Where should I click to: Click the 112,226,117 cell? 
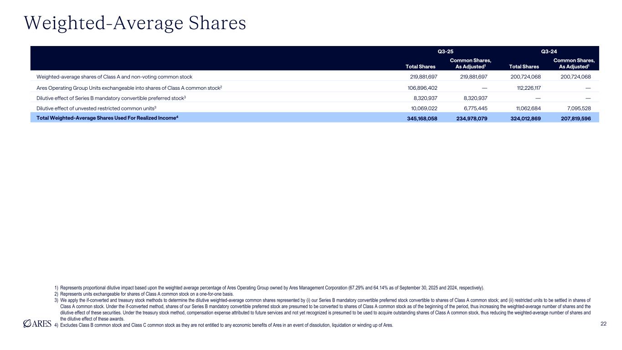(522, 87)
